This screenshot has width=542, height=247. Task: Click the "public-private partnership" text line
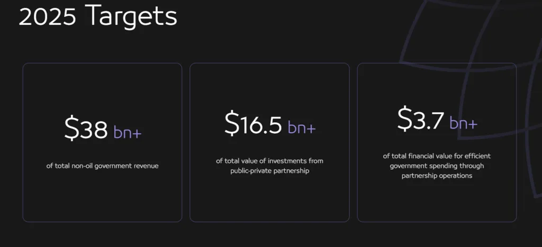click(269, 171)
